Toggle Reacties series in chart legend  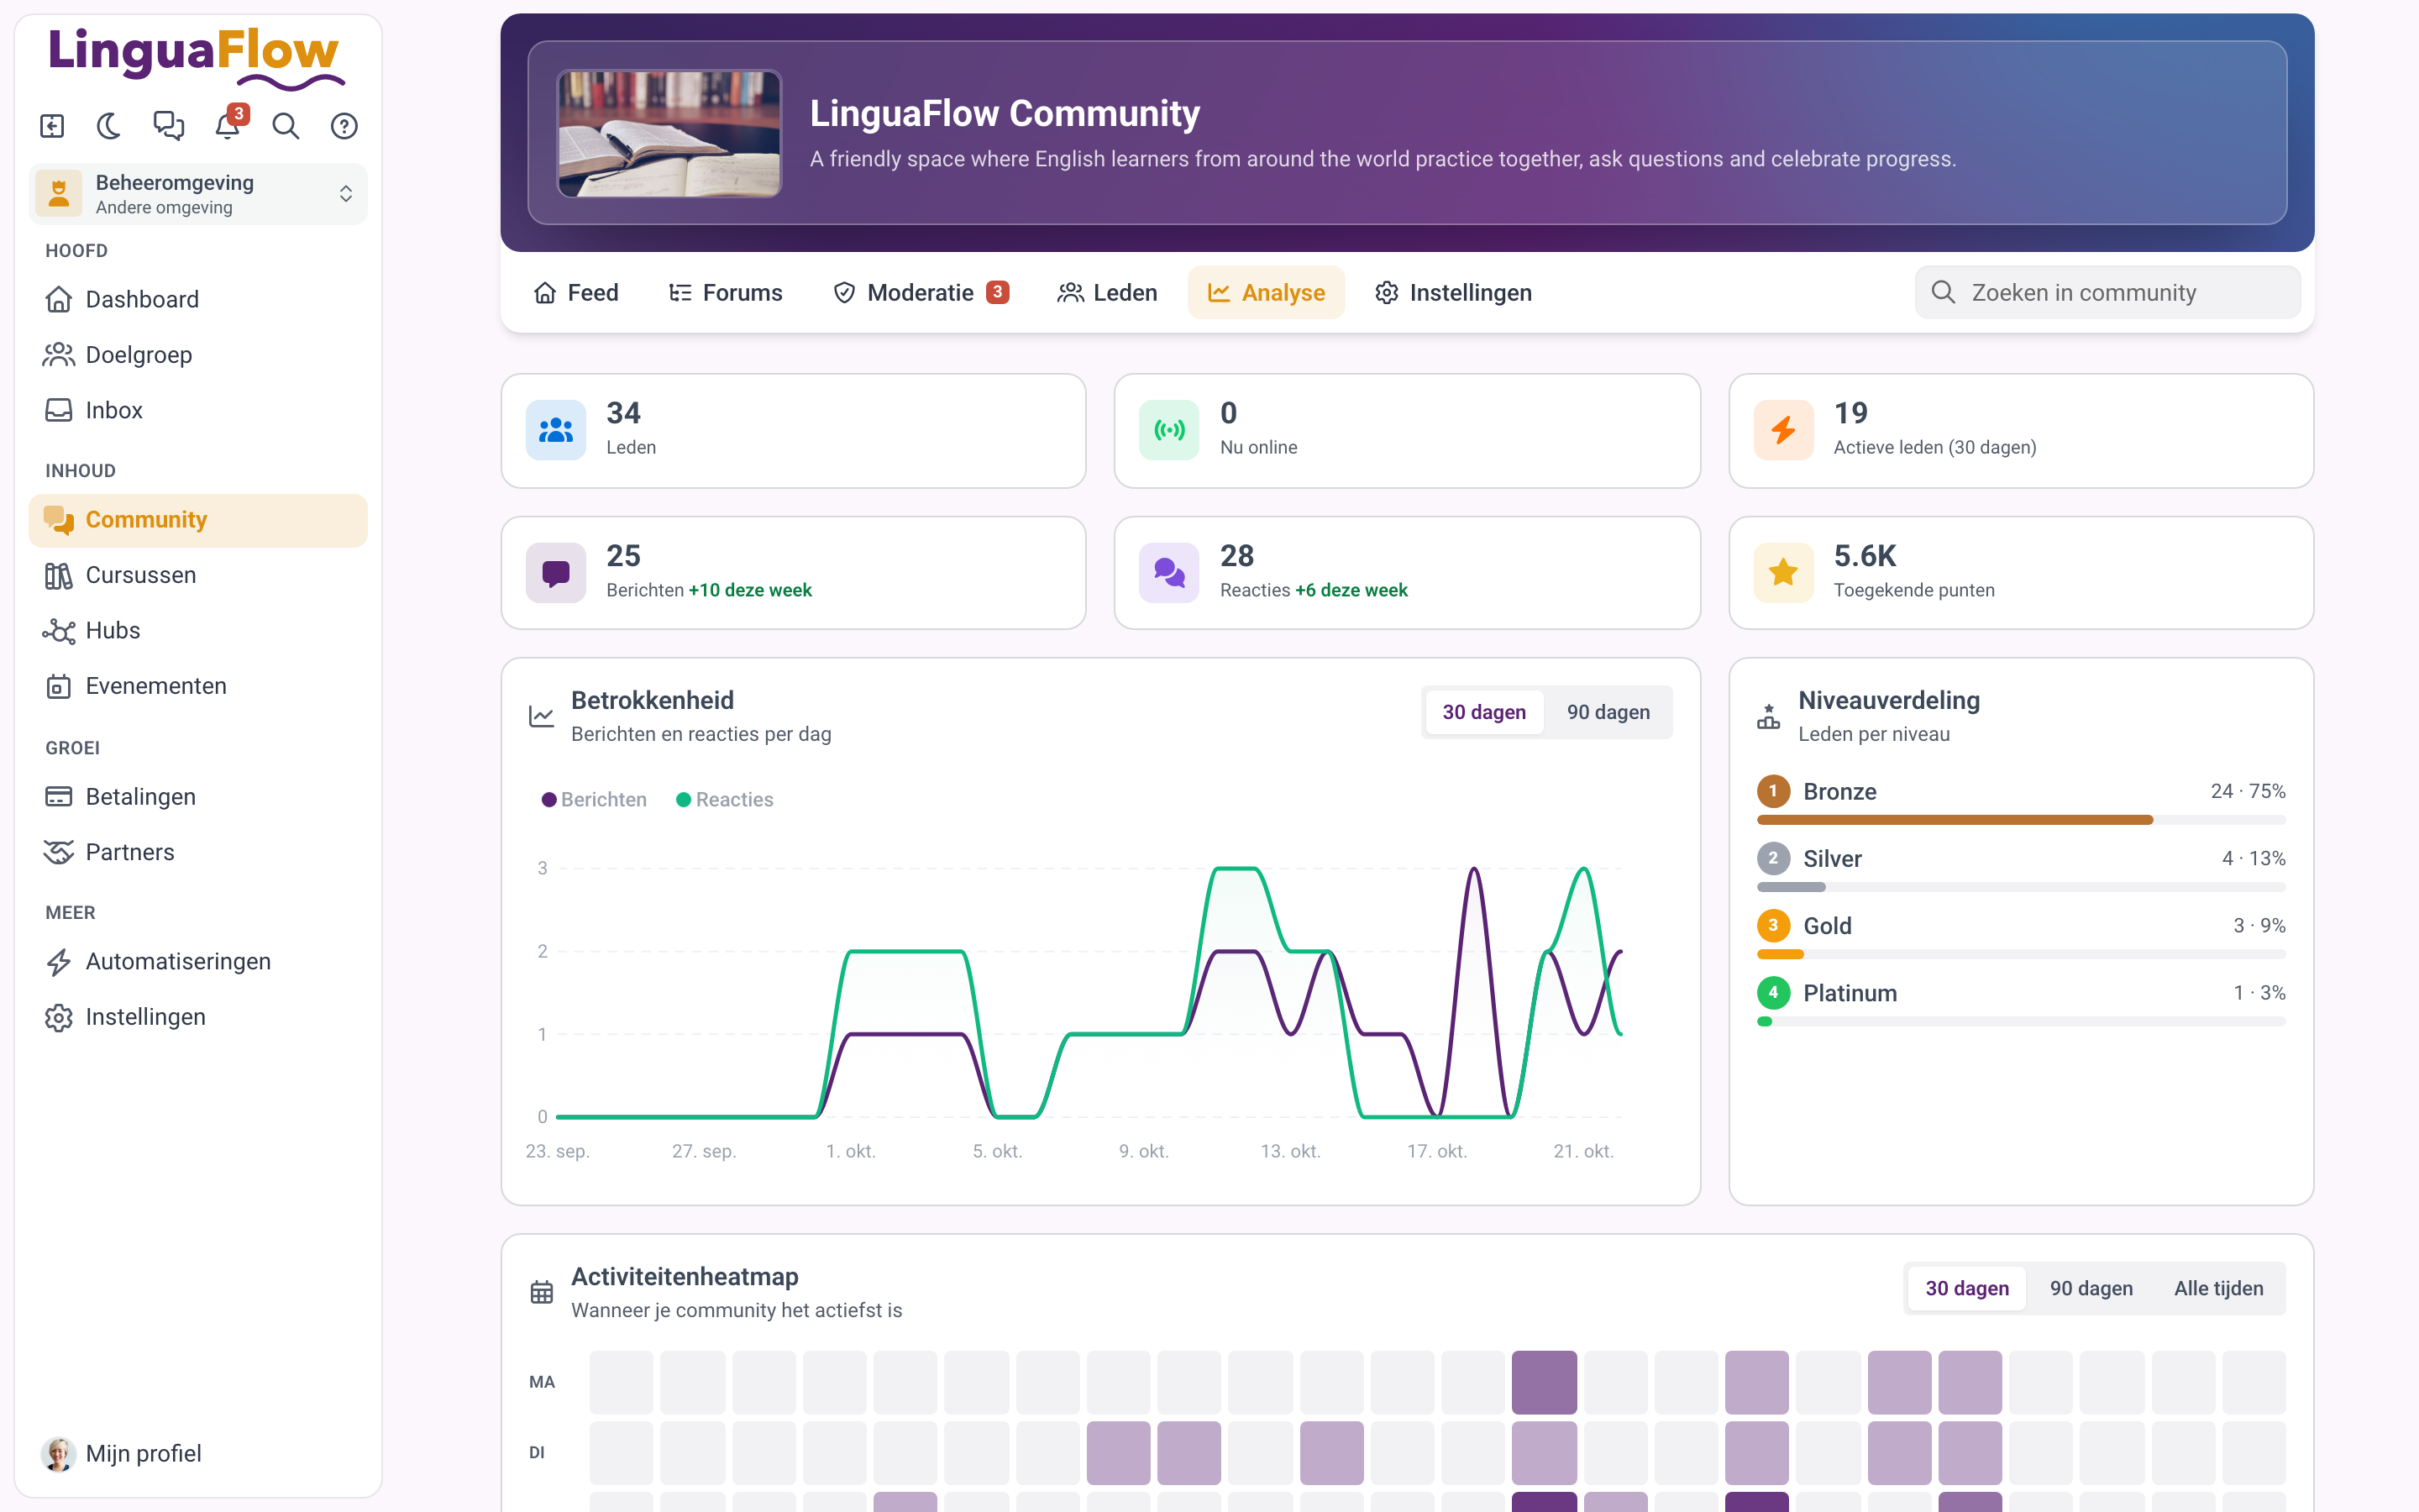725,799
